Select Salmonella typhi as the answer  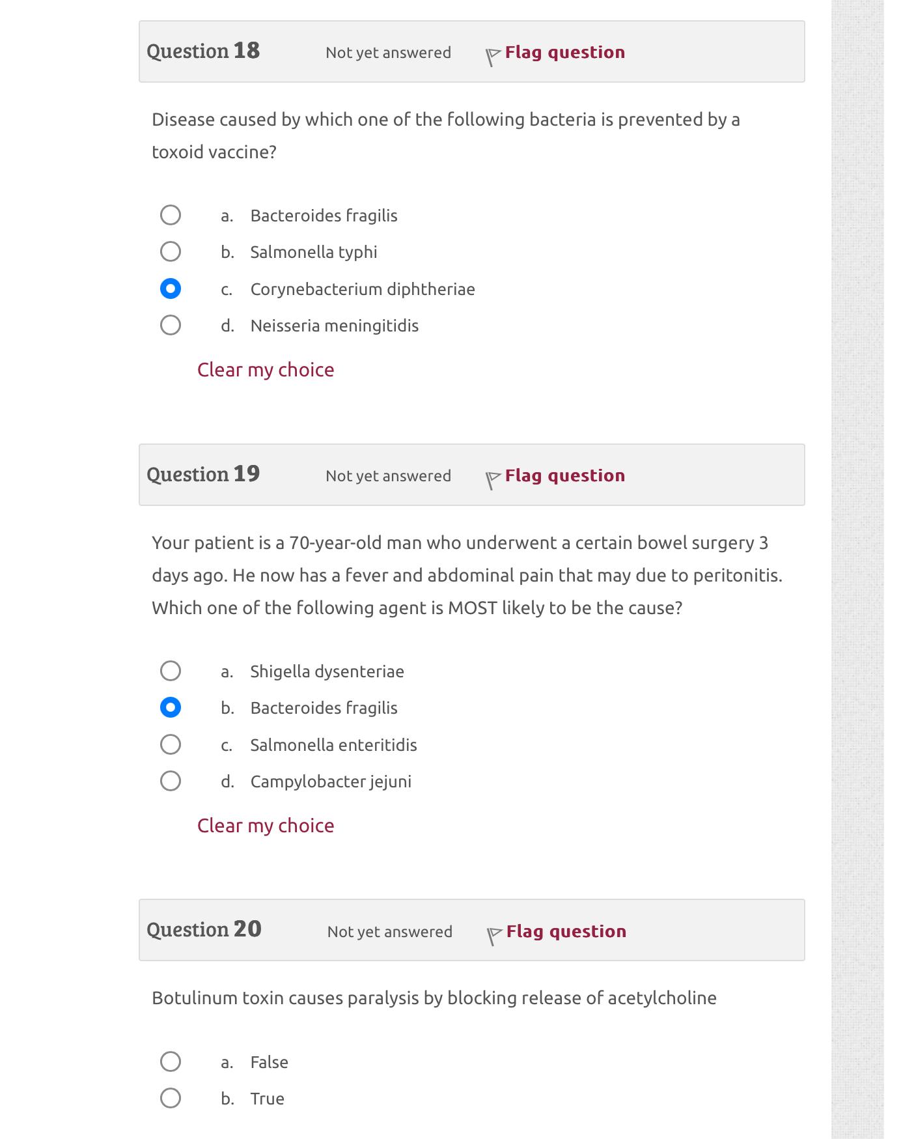tap(171, 250)
